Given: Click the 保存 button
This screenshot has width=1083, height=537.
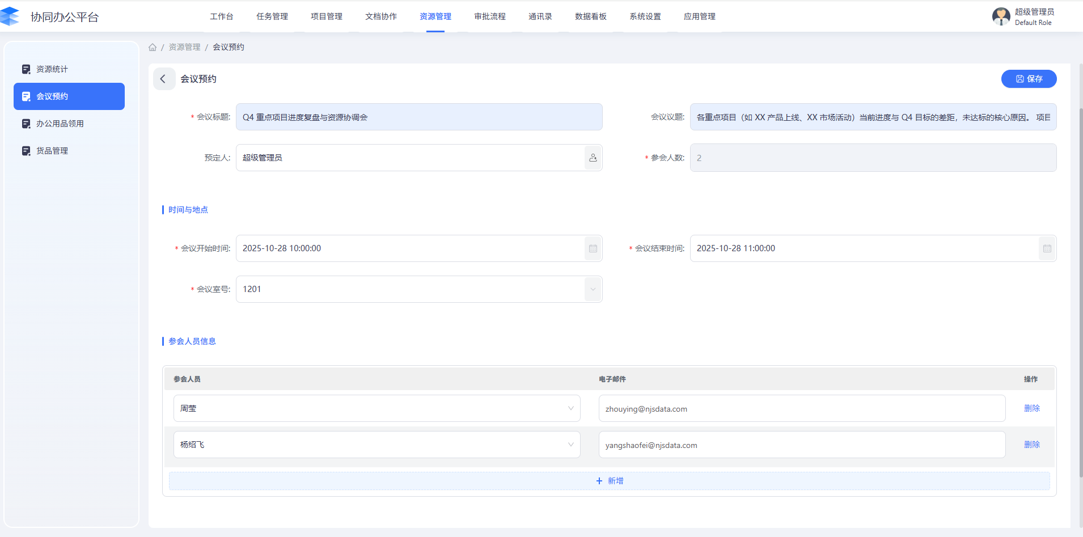Looking at the screenshot, I should [1029, 79].
